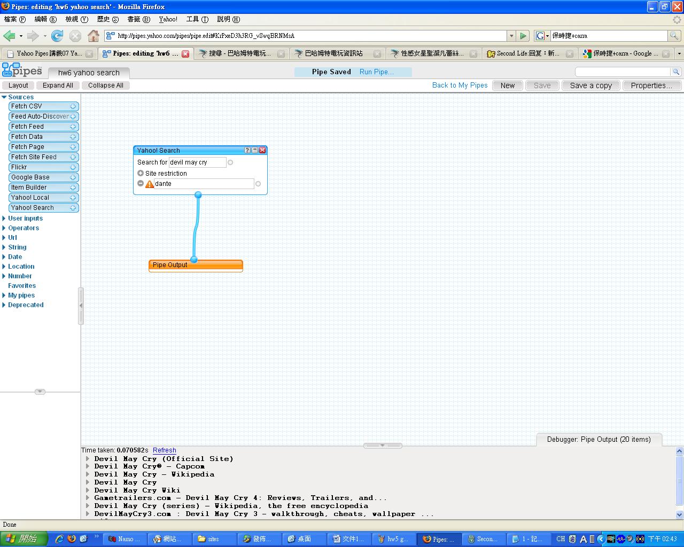Reload the page with refresh icon
This screenshot has height=547, width=684.
(x=57, y=36)
